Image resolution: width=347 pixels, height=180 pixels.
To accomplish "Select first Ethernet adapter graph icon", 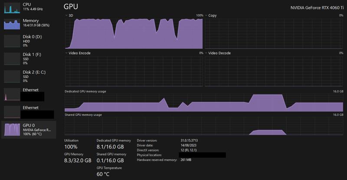I will [12, 94].
